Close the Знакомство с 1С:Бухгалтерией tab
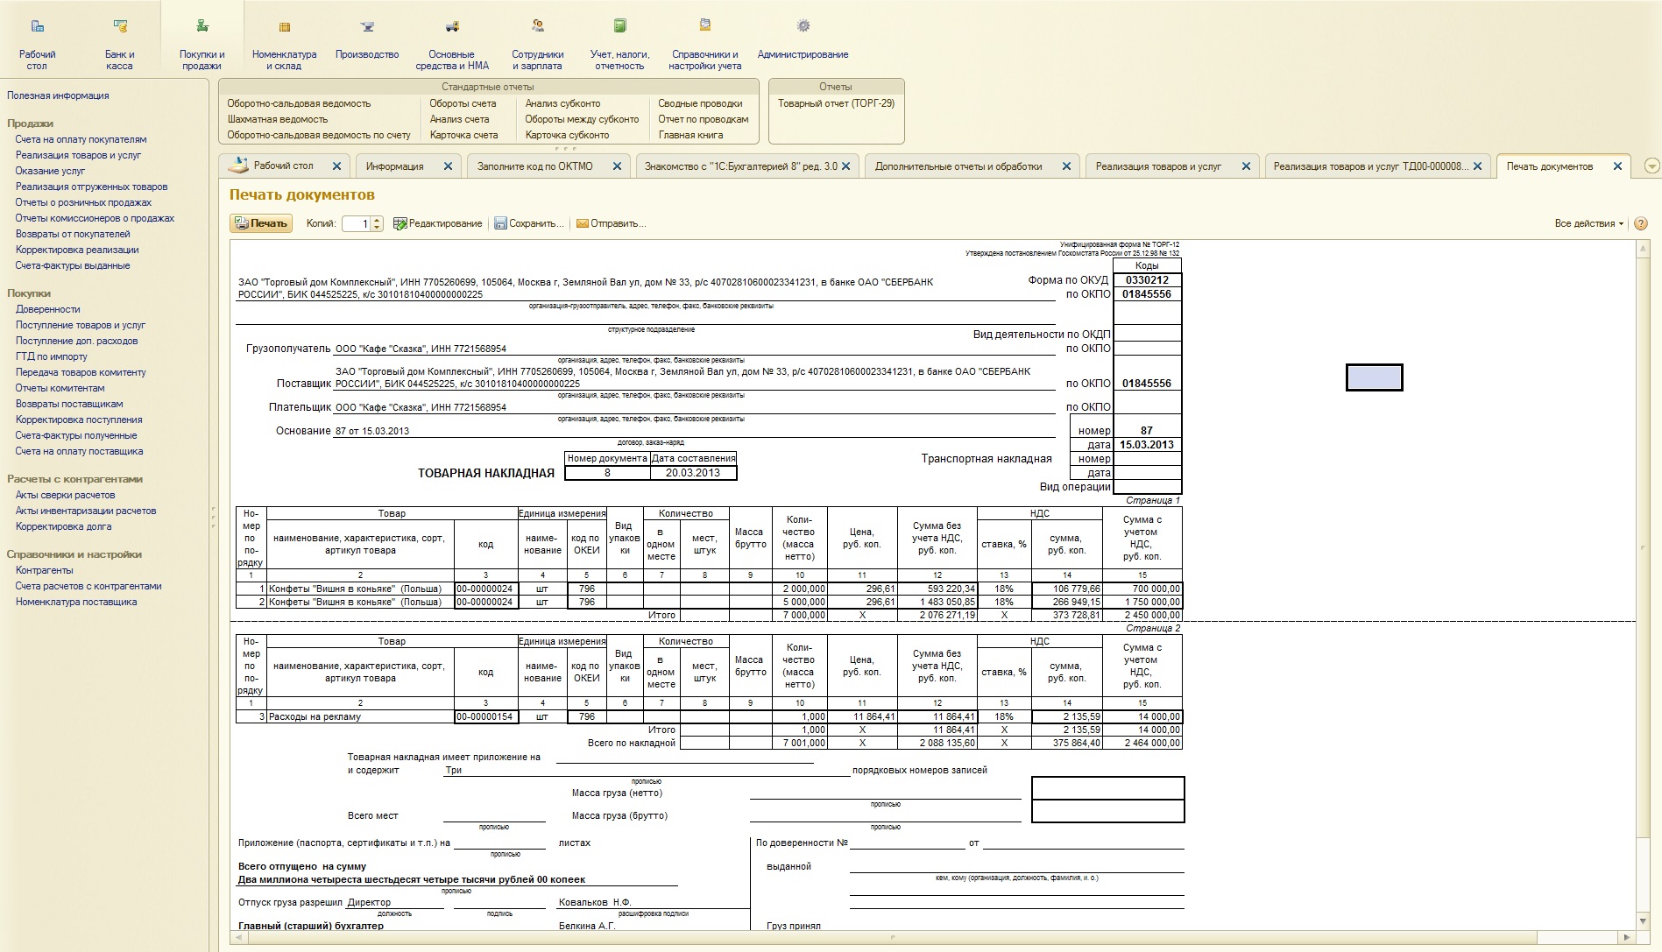This screenshot has height=952, width=1662. 845,166
